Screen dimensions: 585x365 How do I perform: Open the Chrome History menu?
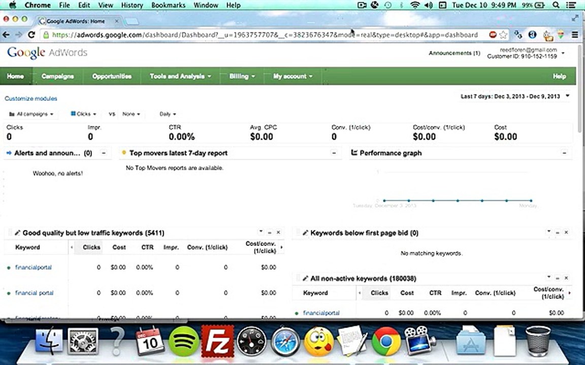click(132, 5)
